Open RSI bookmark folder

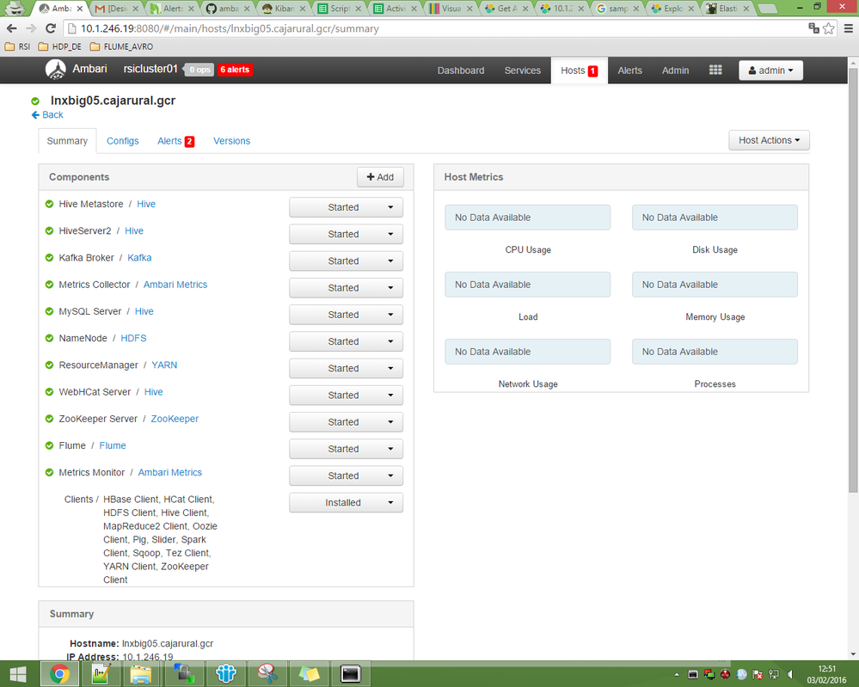coord(17,46)
